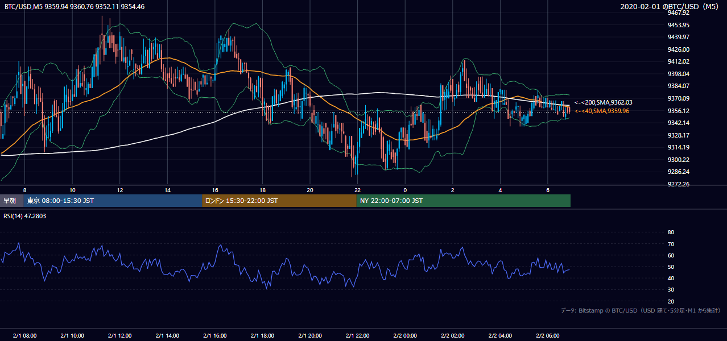
Task: Click the 2/2 00:00 date label
Action: [x=404, y=335]
